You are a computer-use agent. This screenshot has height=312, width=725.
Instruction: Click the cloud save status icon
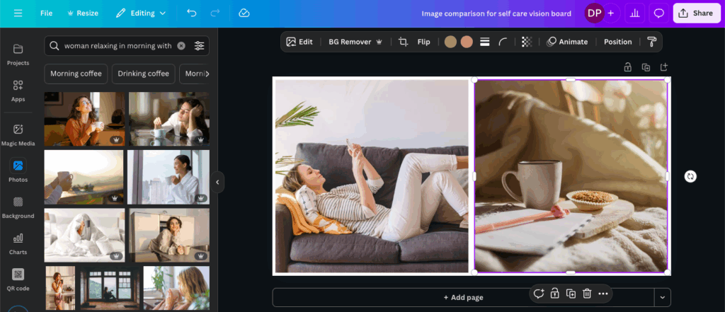tap(244, 13)
